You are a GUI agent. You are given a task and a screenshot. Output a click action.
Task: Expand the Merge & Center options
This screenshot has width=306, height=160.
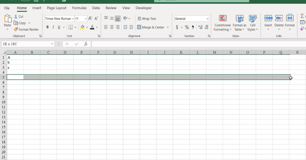pyautogui.click(x=168, y=27)
